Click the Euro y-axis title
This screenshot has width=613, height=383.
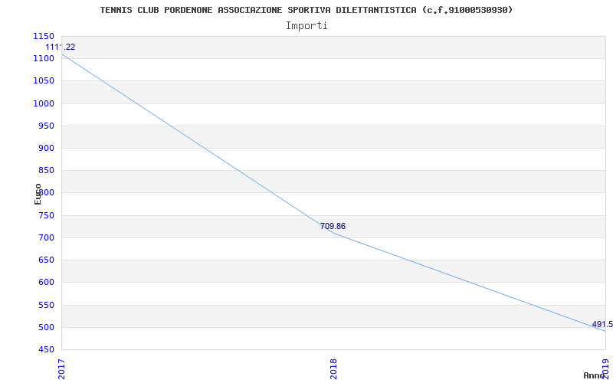[38, 195]
